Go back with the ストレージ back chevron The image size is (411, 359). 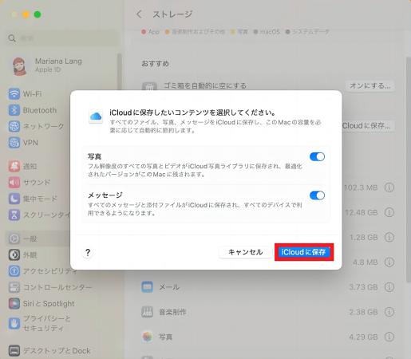pyautogui.click(x=139, y=14)
